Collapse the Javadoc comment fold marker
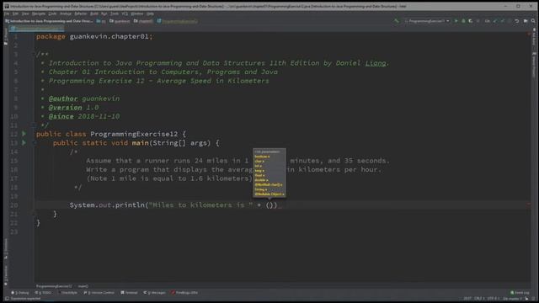 pyautogui.click(x=35, y=54)
